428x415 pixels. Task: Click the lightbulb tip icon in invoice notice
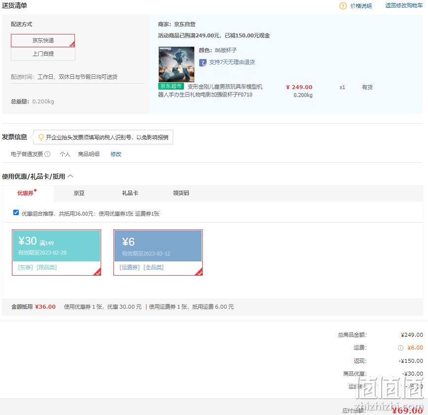tap(41, 137)
